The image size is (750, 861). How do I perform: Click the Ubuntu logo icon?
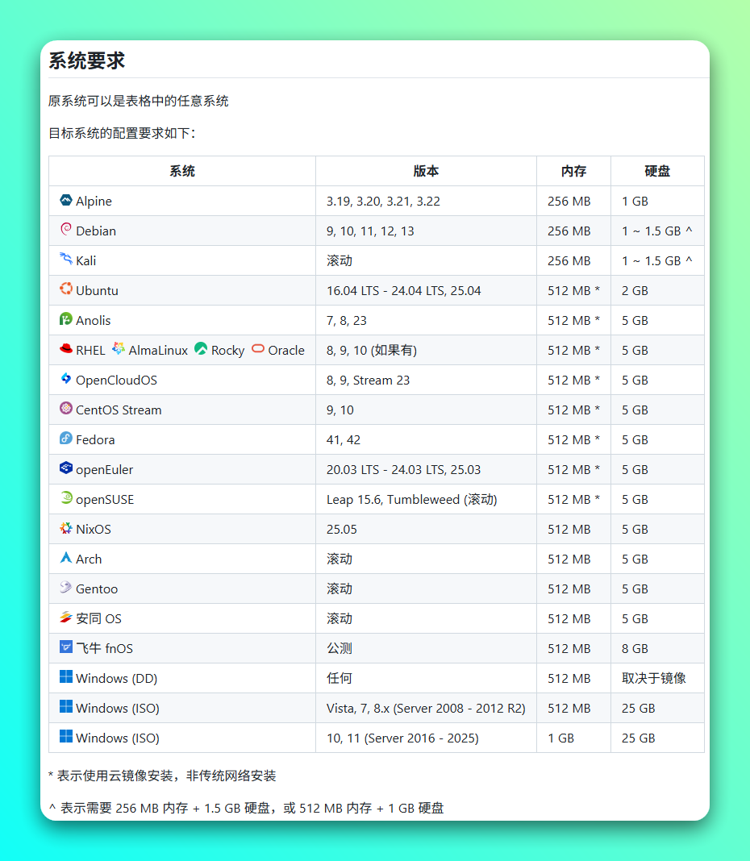point(66,289)
